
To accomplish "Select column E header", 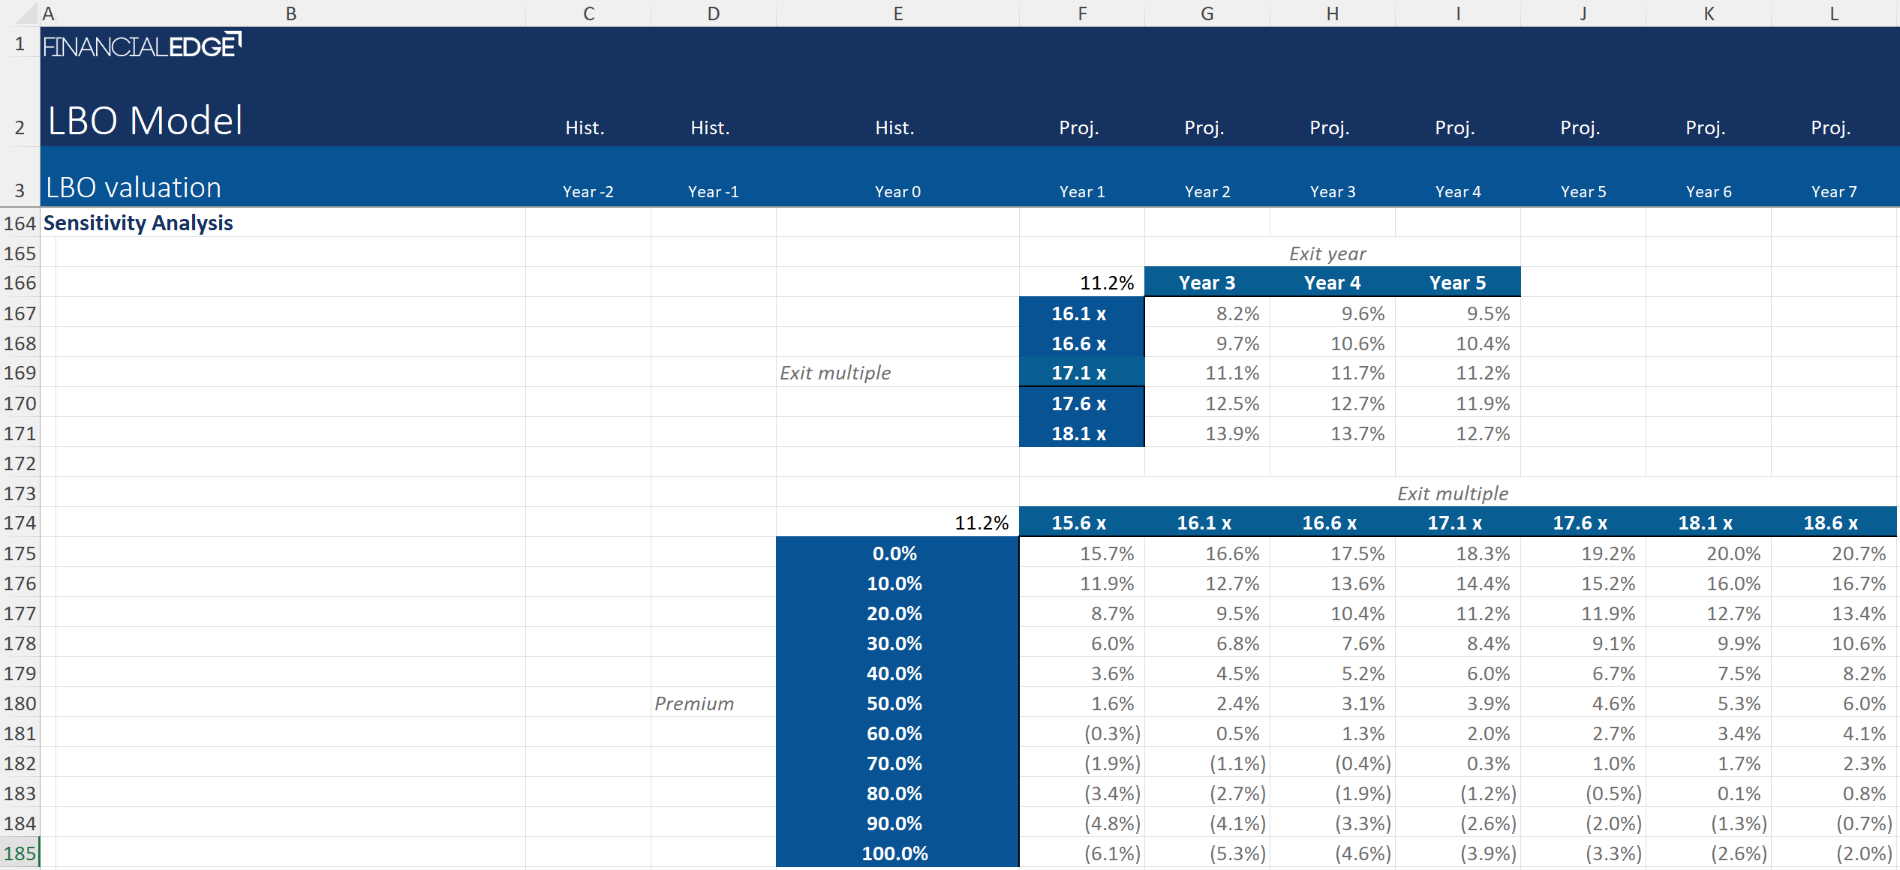I will coord(897,13).
